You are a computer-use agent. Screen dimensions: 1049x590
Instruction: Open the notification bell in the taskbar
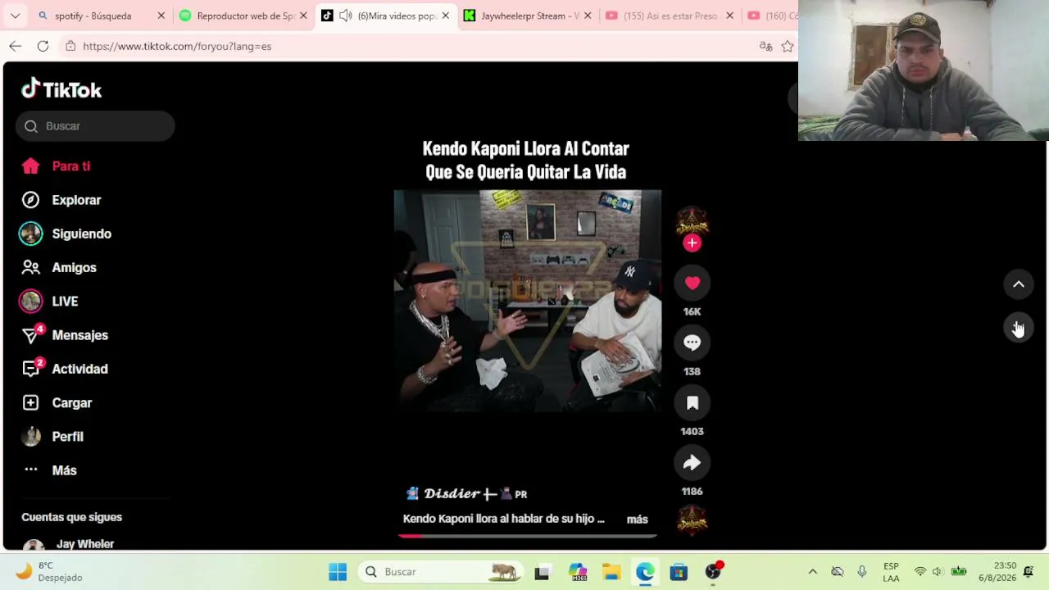pyautogui.click(x=1029, y=572)
